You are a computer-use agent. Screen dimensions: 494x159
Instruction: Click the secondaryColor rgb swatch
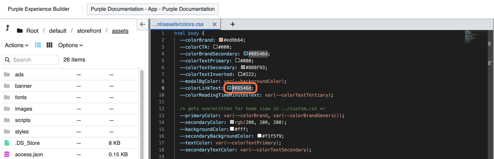click(232, 122)
